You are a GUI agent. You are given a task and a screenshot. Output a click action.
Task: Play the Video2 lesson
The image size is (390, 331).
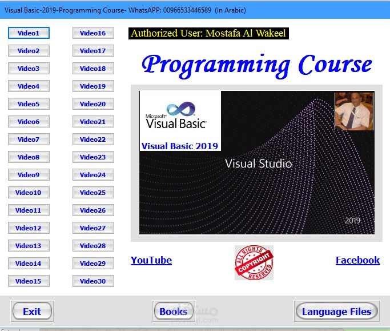point(29,51)
